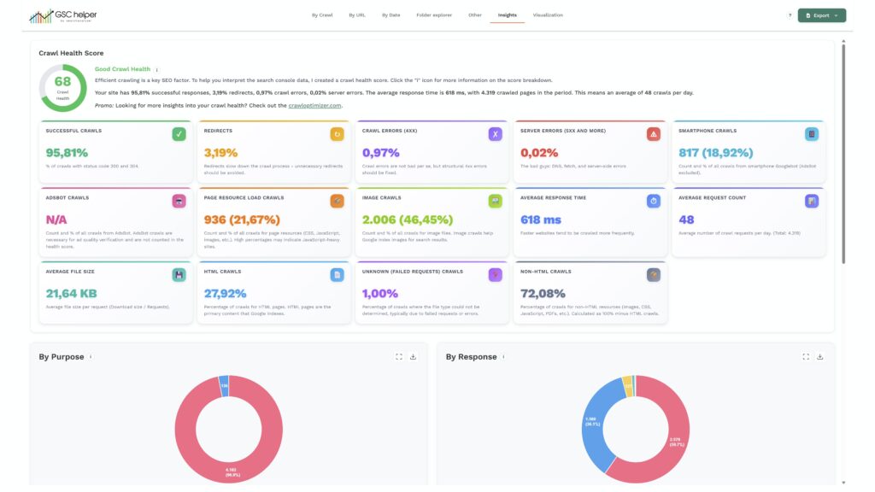Expand By Response chart to fullscreen
Image resolution: width=875 pixels, height=492 pixels.
[806, 357]
